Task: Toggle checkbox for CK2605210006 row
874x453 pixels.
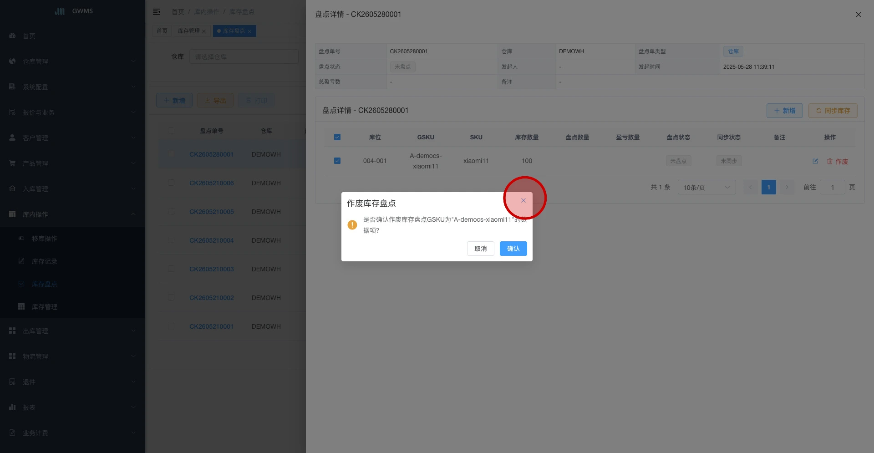Action: (171, 183)
